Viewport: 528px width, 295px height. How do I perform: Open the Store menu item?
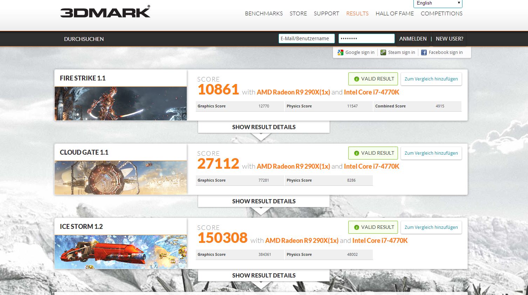[298, 14]
